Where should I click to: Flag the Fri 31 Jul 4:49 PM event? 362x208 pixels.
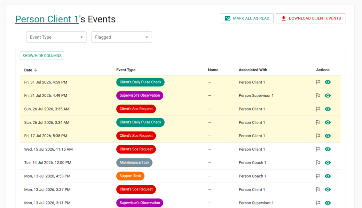click(318, 95)
